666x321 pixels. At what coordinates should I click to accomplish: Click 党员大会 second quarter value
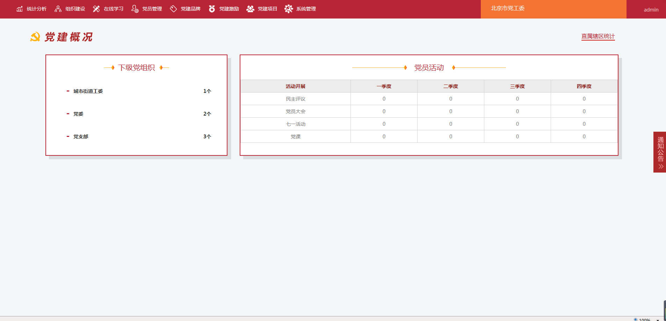coord(451,111)
